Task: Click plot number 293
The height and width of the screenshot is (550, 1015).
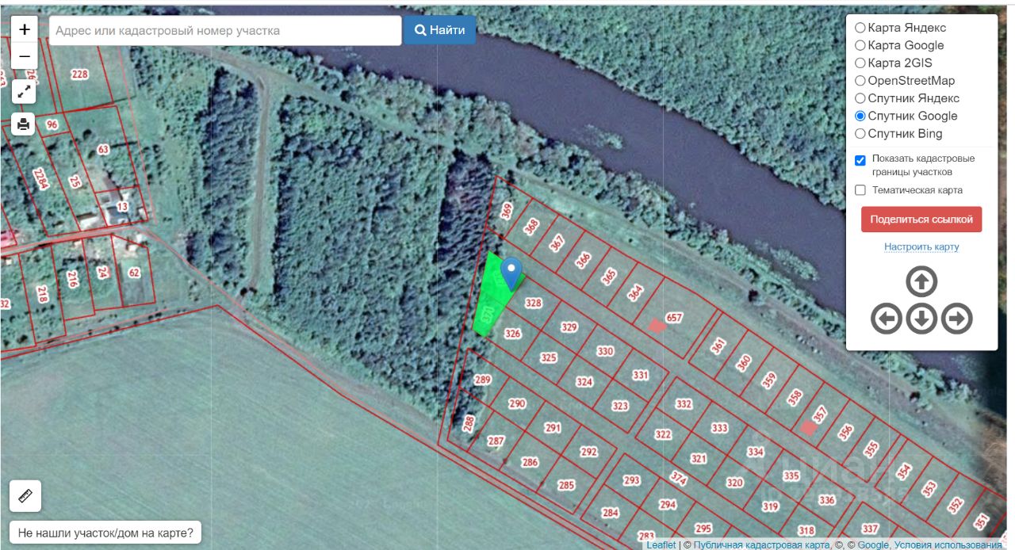Action: click(631, 480)
